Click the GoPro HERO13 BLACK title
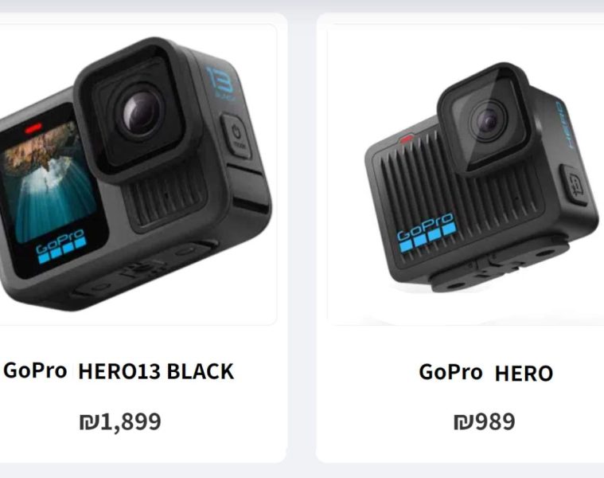Viewport: 604px width, 478px height. coord(119,371)
